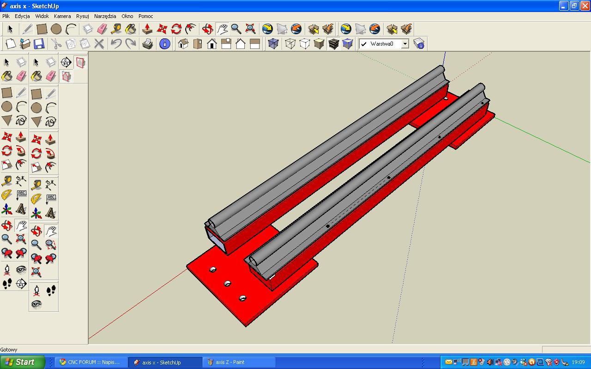The width and height of the screenshot is (591, 369).
Task: Open a file with the folder icon
Action: click(25, 44)
